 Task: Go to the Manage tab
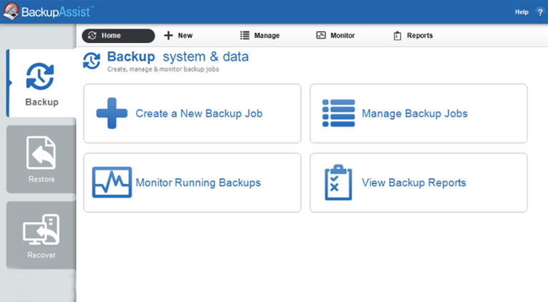260,36
